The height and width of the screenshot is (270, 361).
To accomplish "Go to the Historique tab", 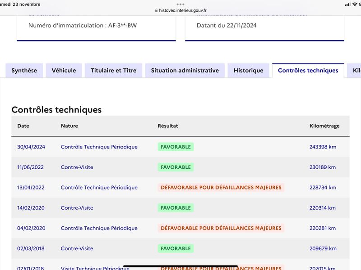I will coord(249,71).
